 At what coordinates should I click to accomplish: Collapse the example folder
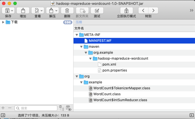(x=81, y=83)
